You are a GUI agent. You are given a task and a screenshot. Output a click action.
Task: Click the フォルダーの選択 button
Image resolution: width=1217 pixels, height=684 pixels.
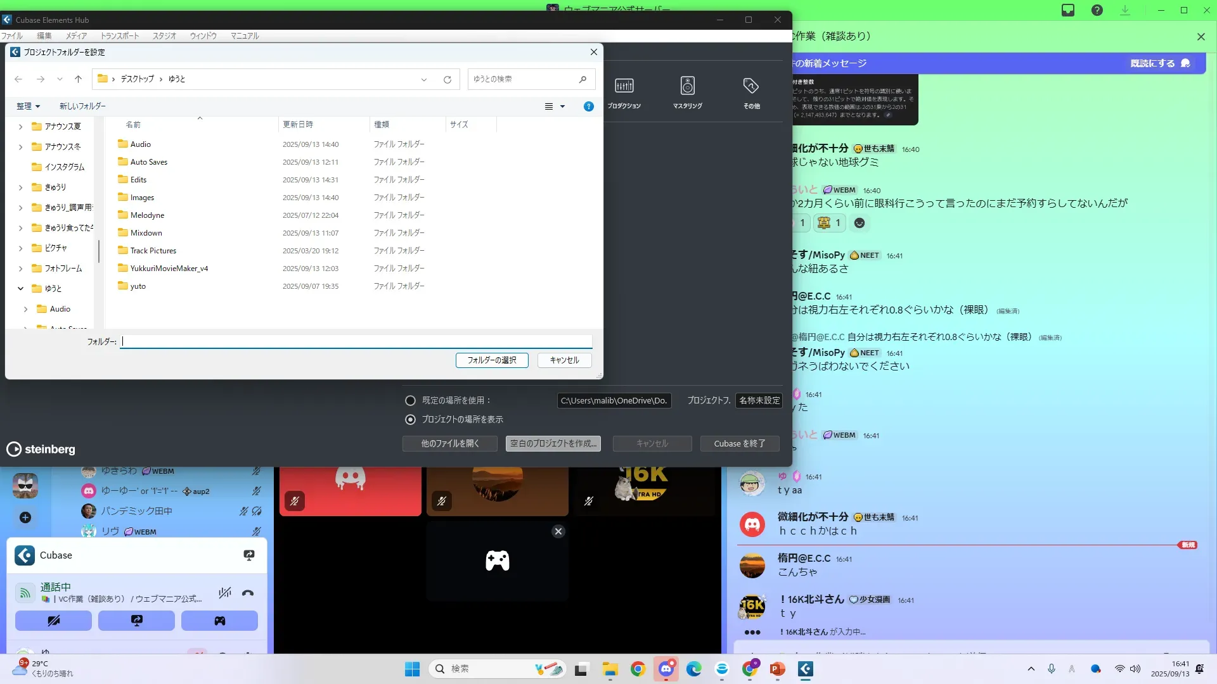492,360
